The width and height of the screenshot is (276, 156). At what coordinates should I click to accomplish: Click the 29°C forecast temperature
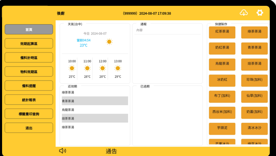coord(118,77)
